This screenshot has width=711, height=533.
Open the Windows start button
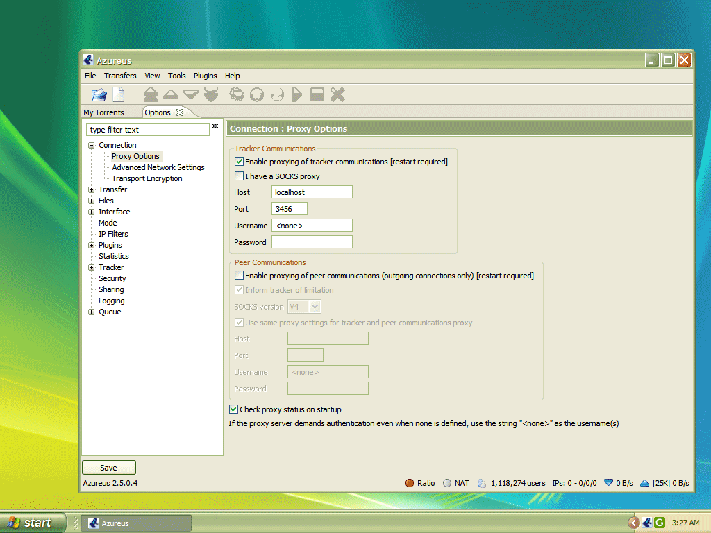pyautogui.click(x=33, y=523)
